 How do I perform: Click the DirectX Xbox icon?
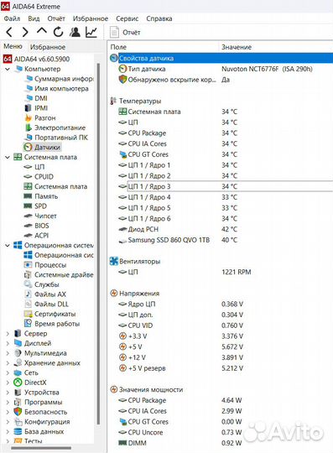(x=18, y=383)
